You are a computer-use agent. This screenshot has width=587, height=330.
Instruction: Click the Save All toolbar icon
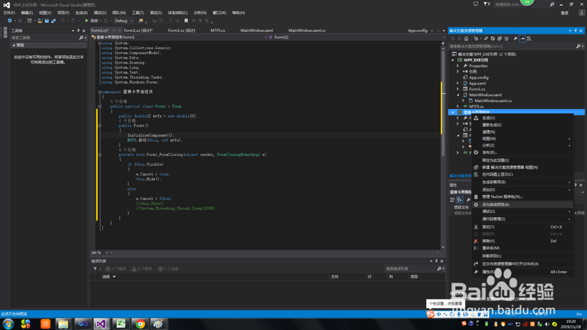click(53, 21)
